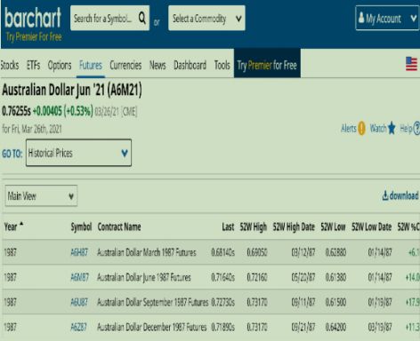
Task: Click 52W high date 09/11/87
Action: pos(303,302)
